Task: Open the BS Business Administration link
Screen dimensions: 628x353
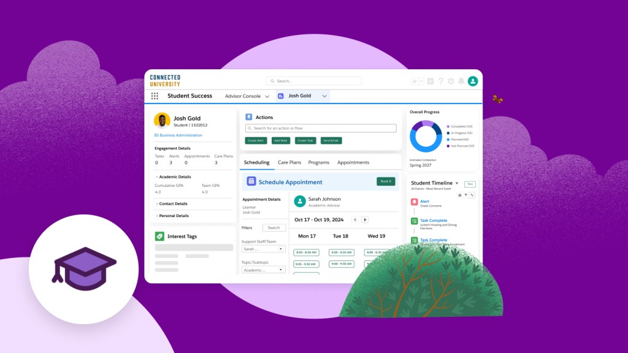Action: (178, 135)
